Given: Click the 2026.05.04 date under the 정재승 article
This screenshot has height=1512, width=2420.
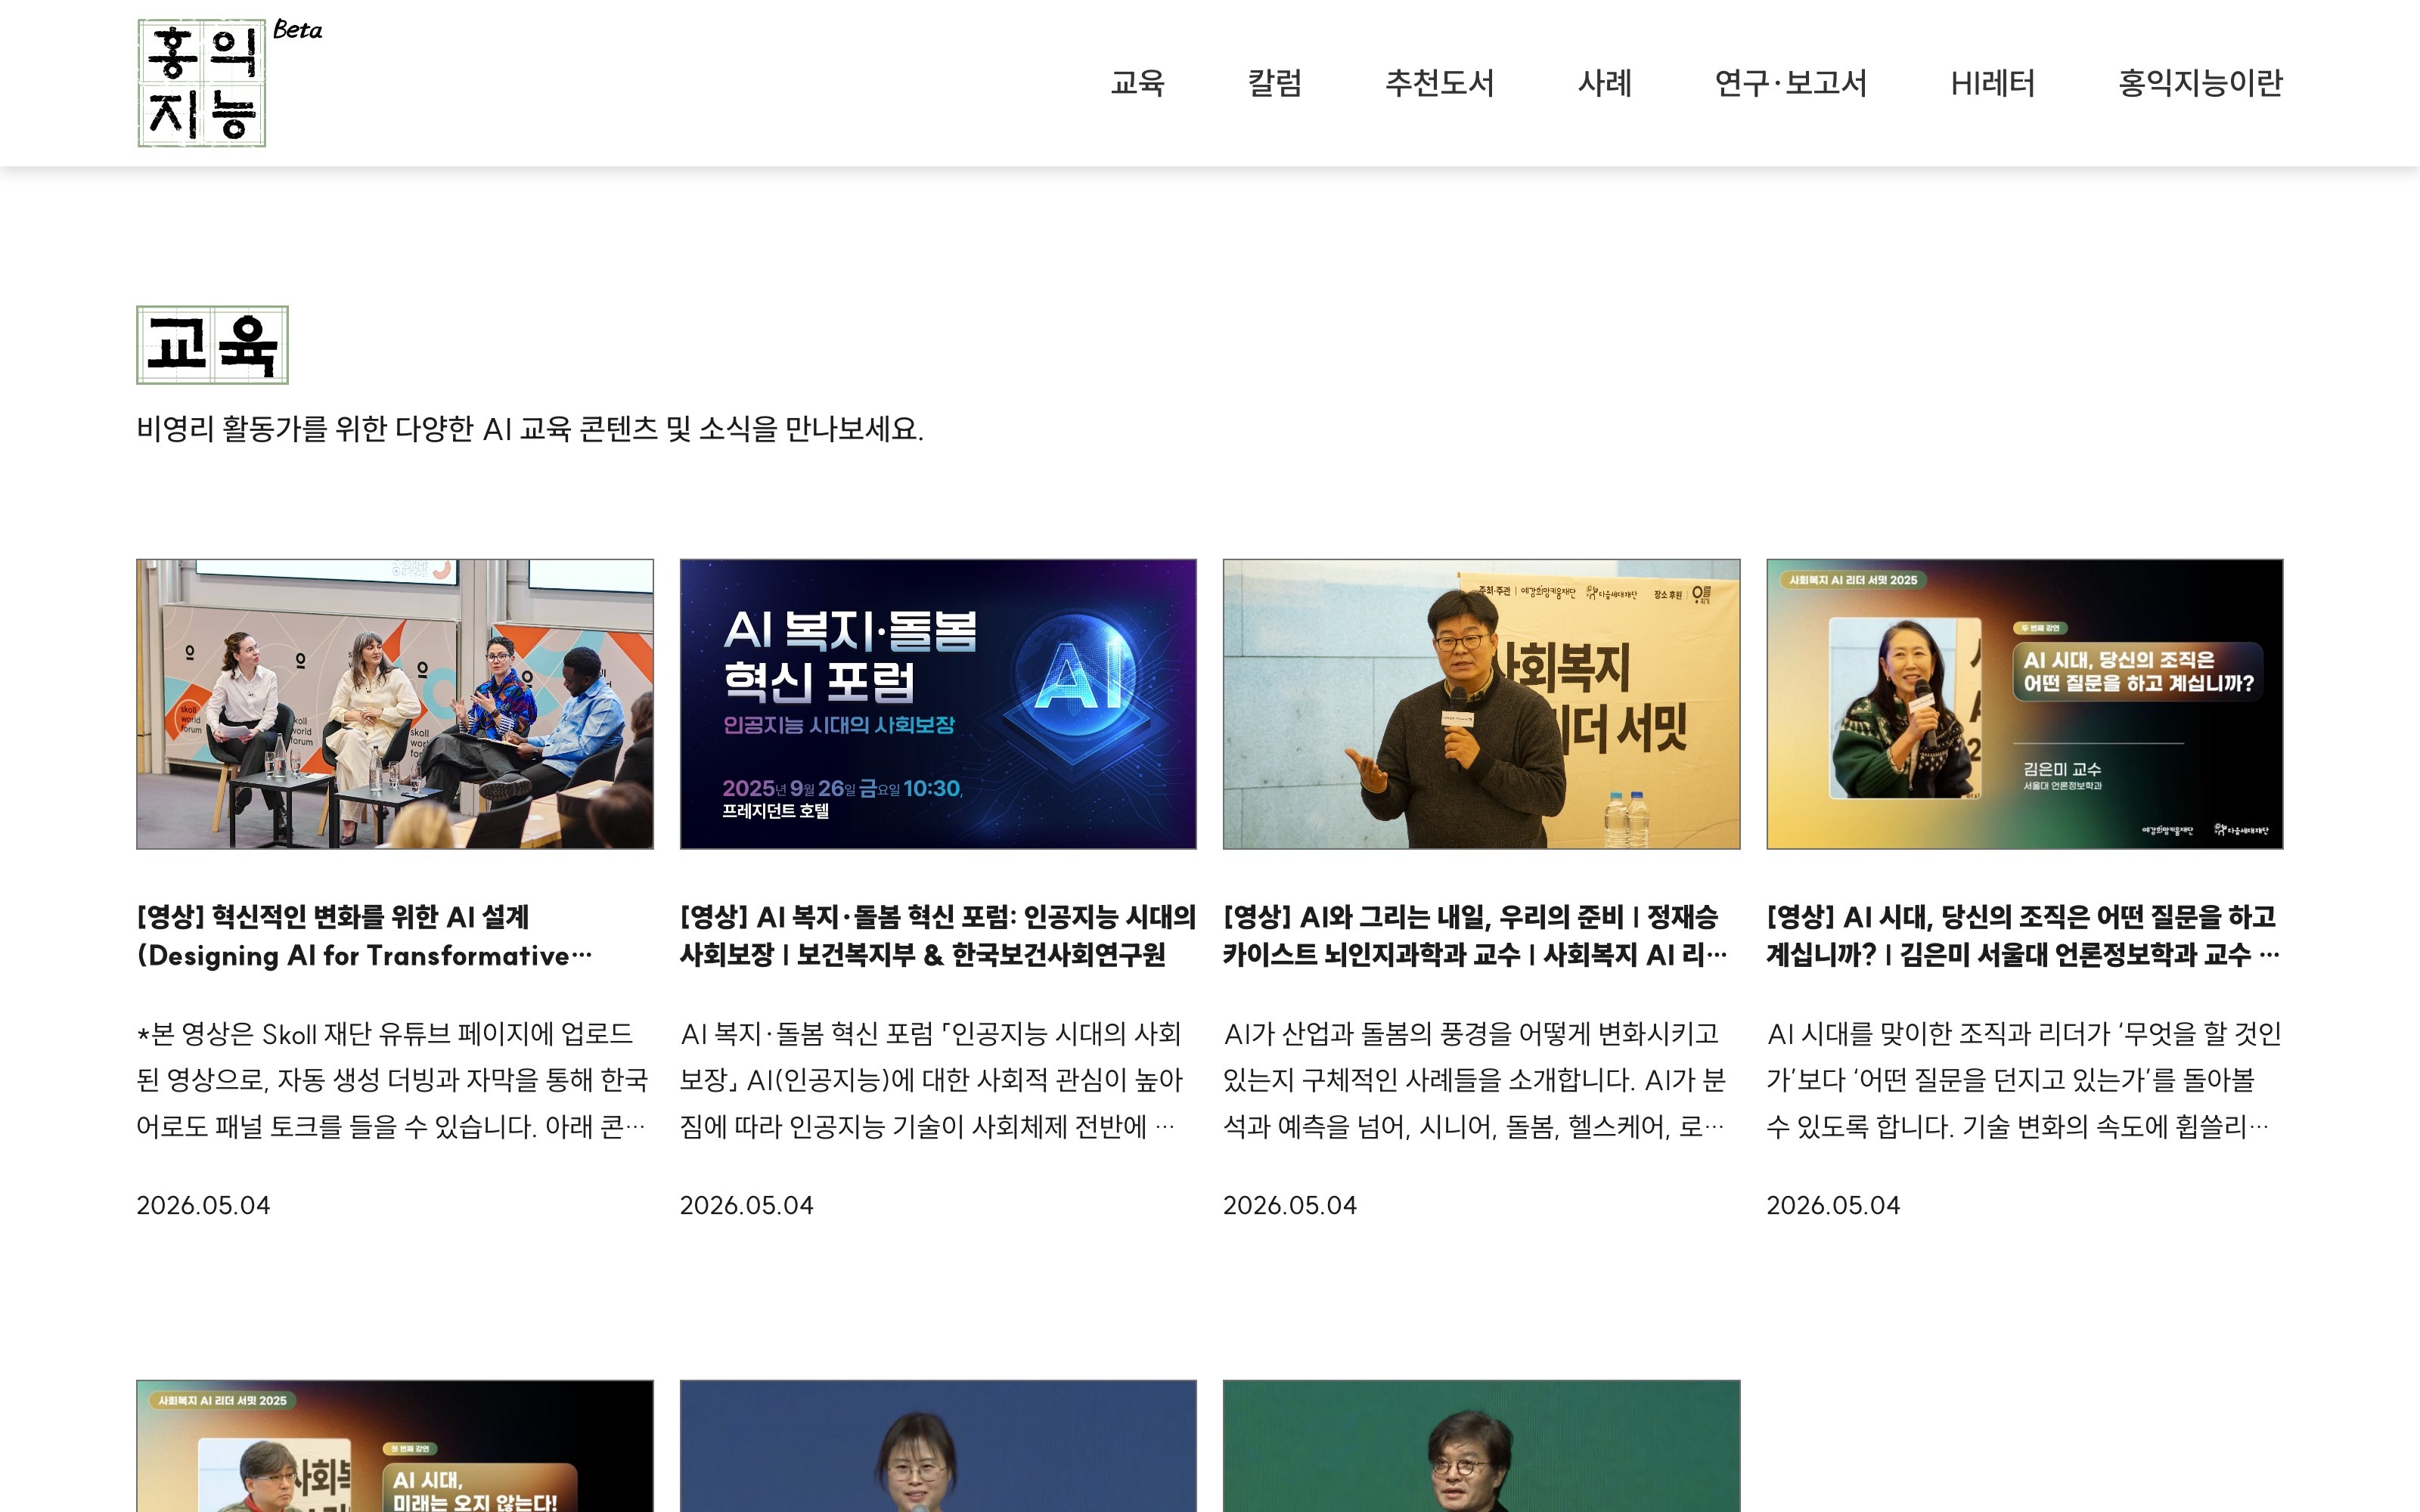Looking at the screenshot, I should click(x=1290, y=1205).
